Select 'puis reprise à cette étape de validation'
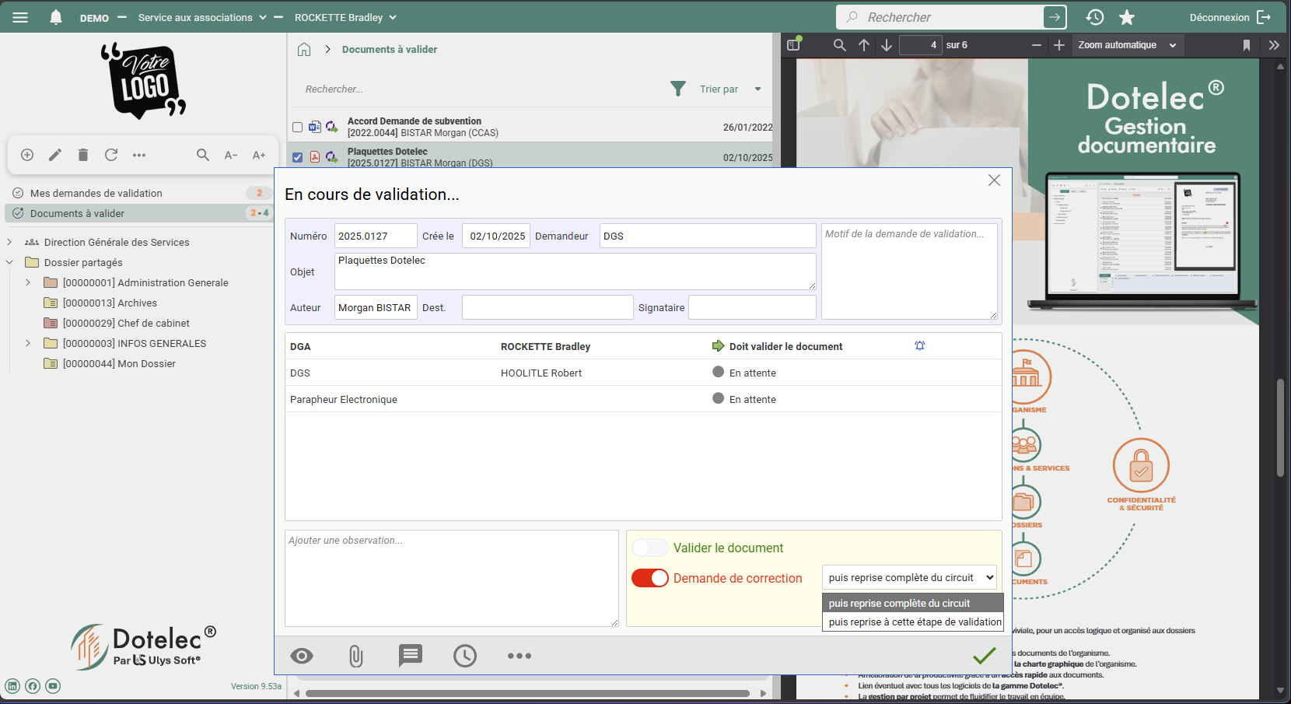Viewport: 1291px width, 704px height. 914,622
